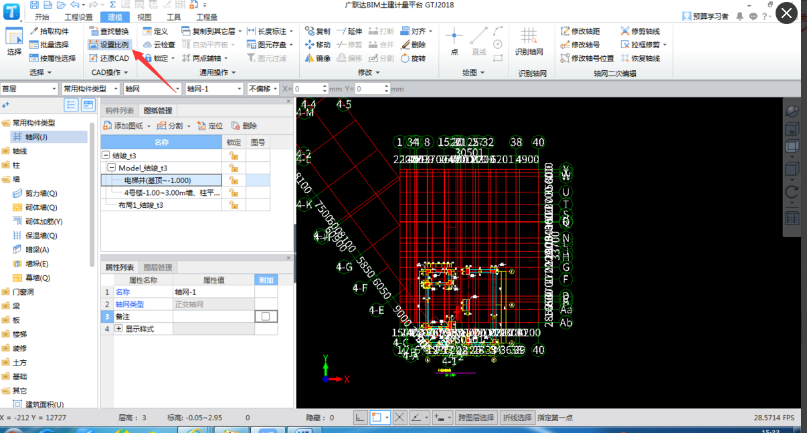This screenshot has height=433, width=807.
Task: Click the 名称 property value 轴网-1
Action: click(x=213, y=291)
